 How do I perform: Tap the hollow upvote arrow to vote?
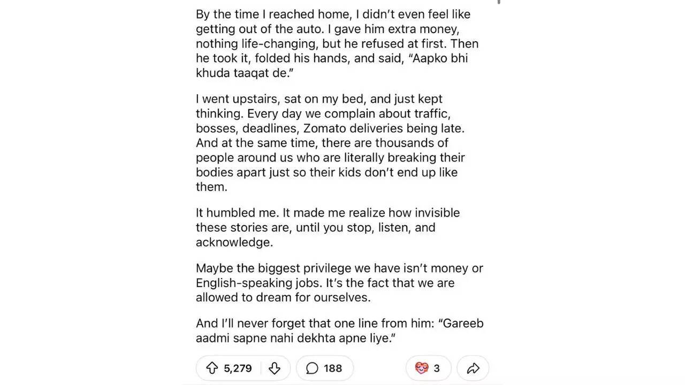213,368
